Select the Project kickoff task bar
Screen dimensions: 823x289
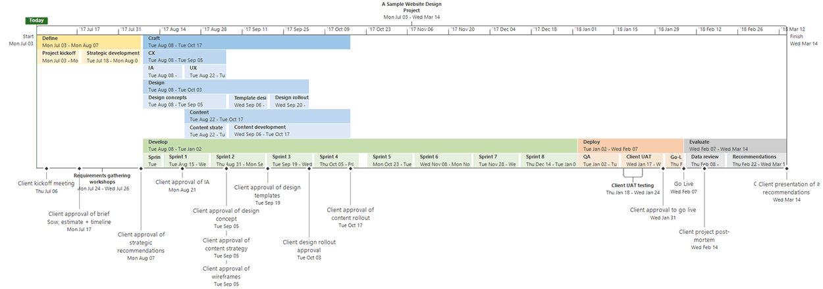click(59, 57)
